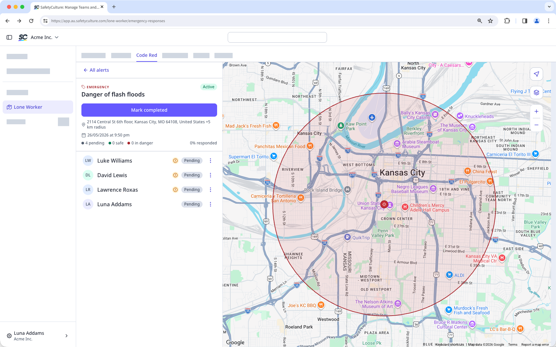Click Keyboard shortcuts on the map
The height and width of the screenshot is (347, 556).
point(450,345)
